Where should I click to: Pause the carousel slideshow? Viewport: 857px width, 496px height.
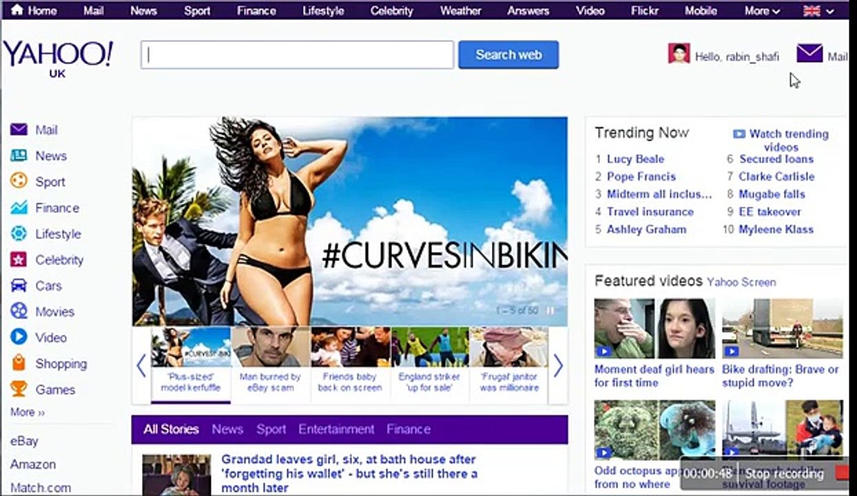pos(550,311)
